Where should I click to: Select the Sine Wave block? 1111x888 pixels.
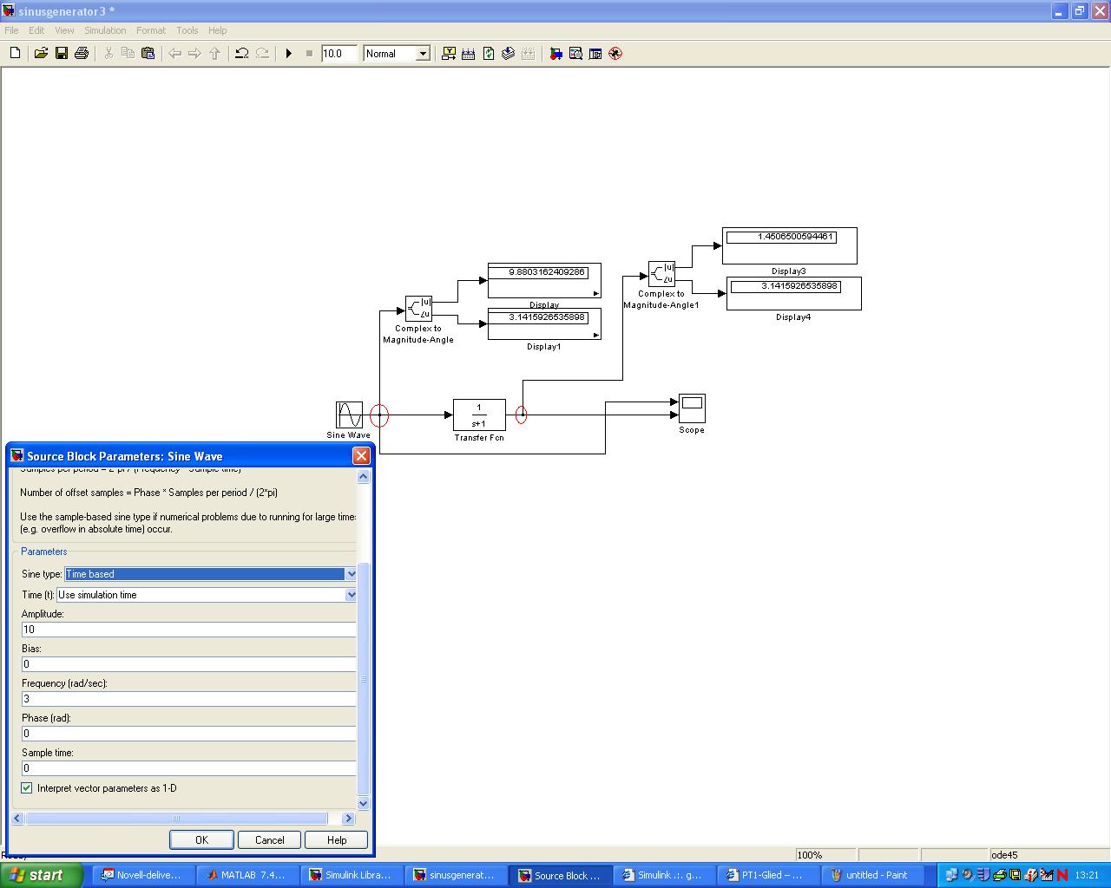(349, 415)
